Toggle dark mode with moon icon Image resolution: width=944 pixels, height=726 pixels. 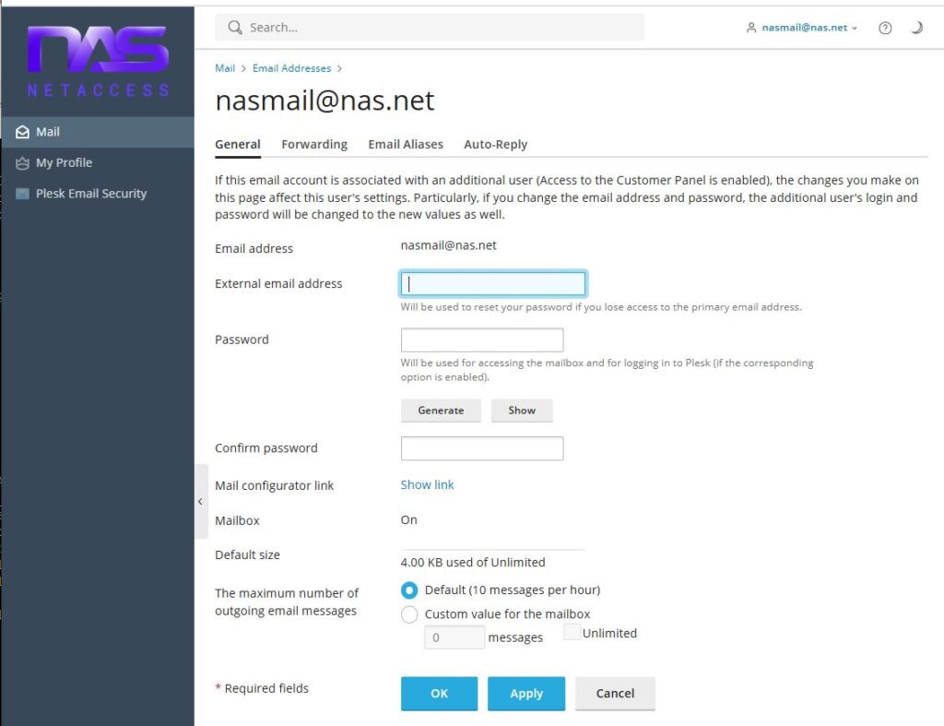(x=916, y=28)
